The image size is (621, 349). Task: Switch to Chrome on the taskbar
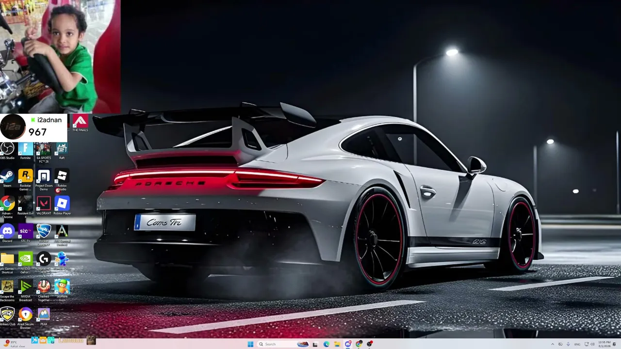pos(359,344)
